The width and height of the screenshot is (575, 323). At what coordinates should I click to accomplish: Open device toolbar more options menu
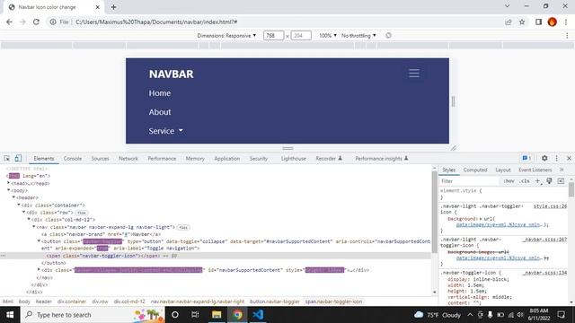(x=567, y=36)
